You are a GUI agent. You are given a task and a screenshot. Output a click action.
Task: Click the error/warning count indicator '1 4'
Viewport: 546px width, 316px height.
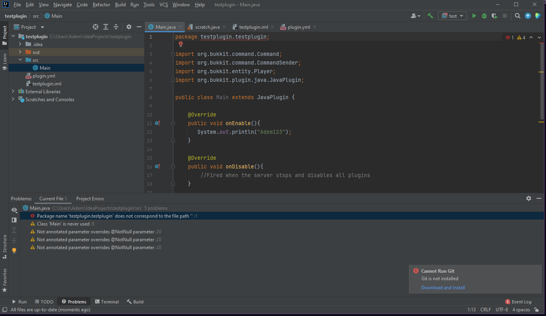tap(515, 37)
